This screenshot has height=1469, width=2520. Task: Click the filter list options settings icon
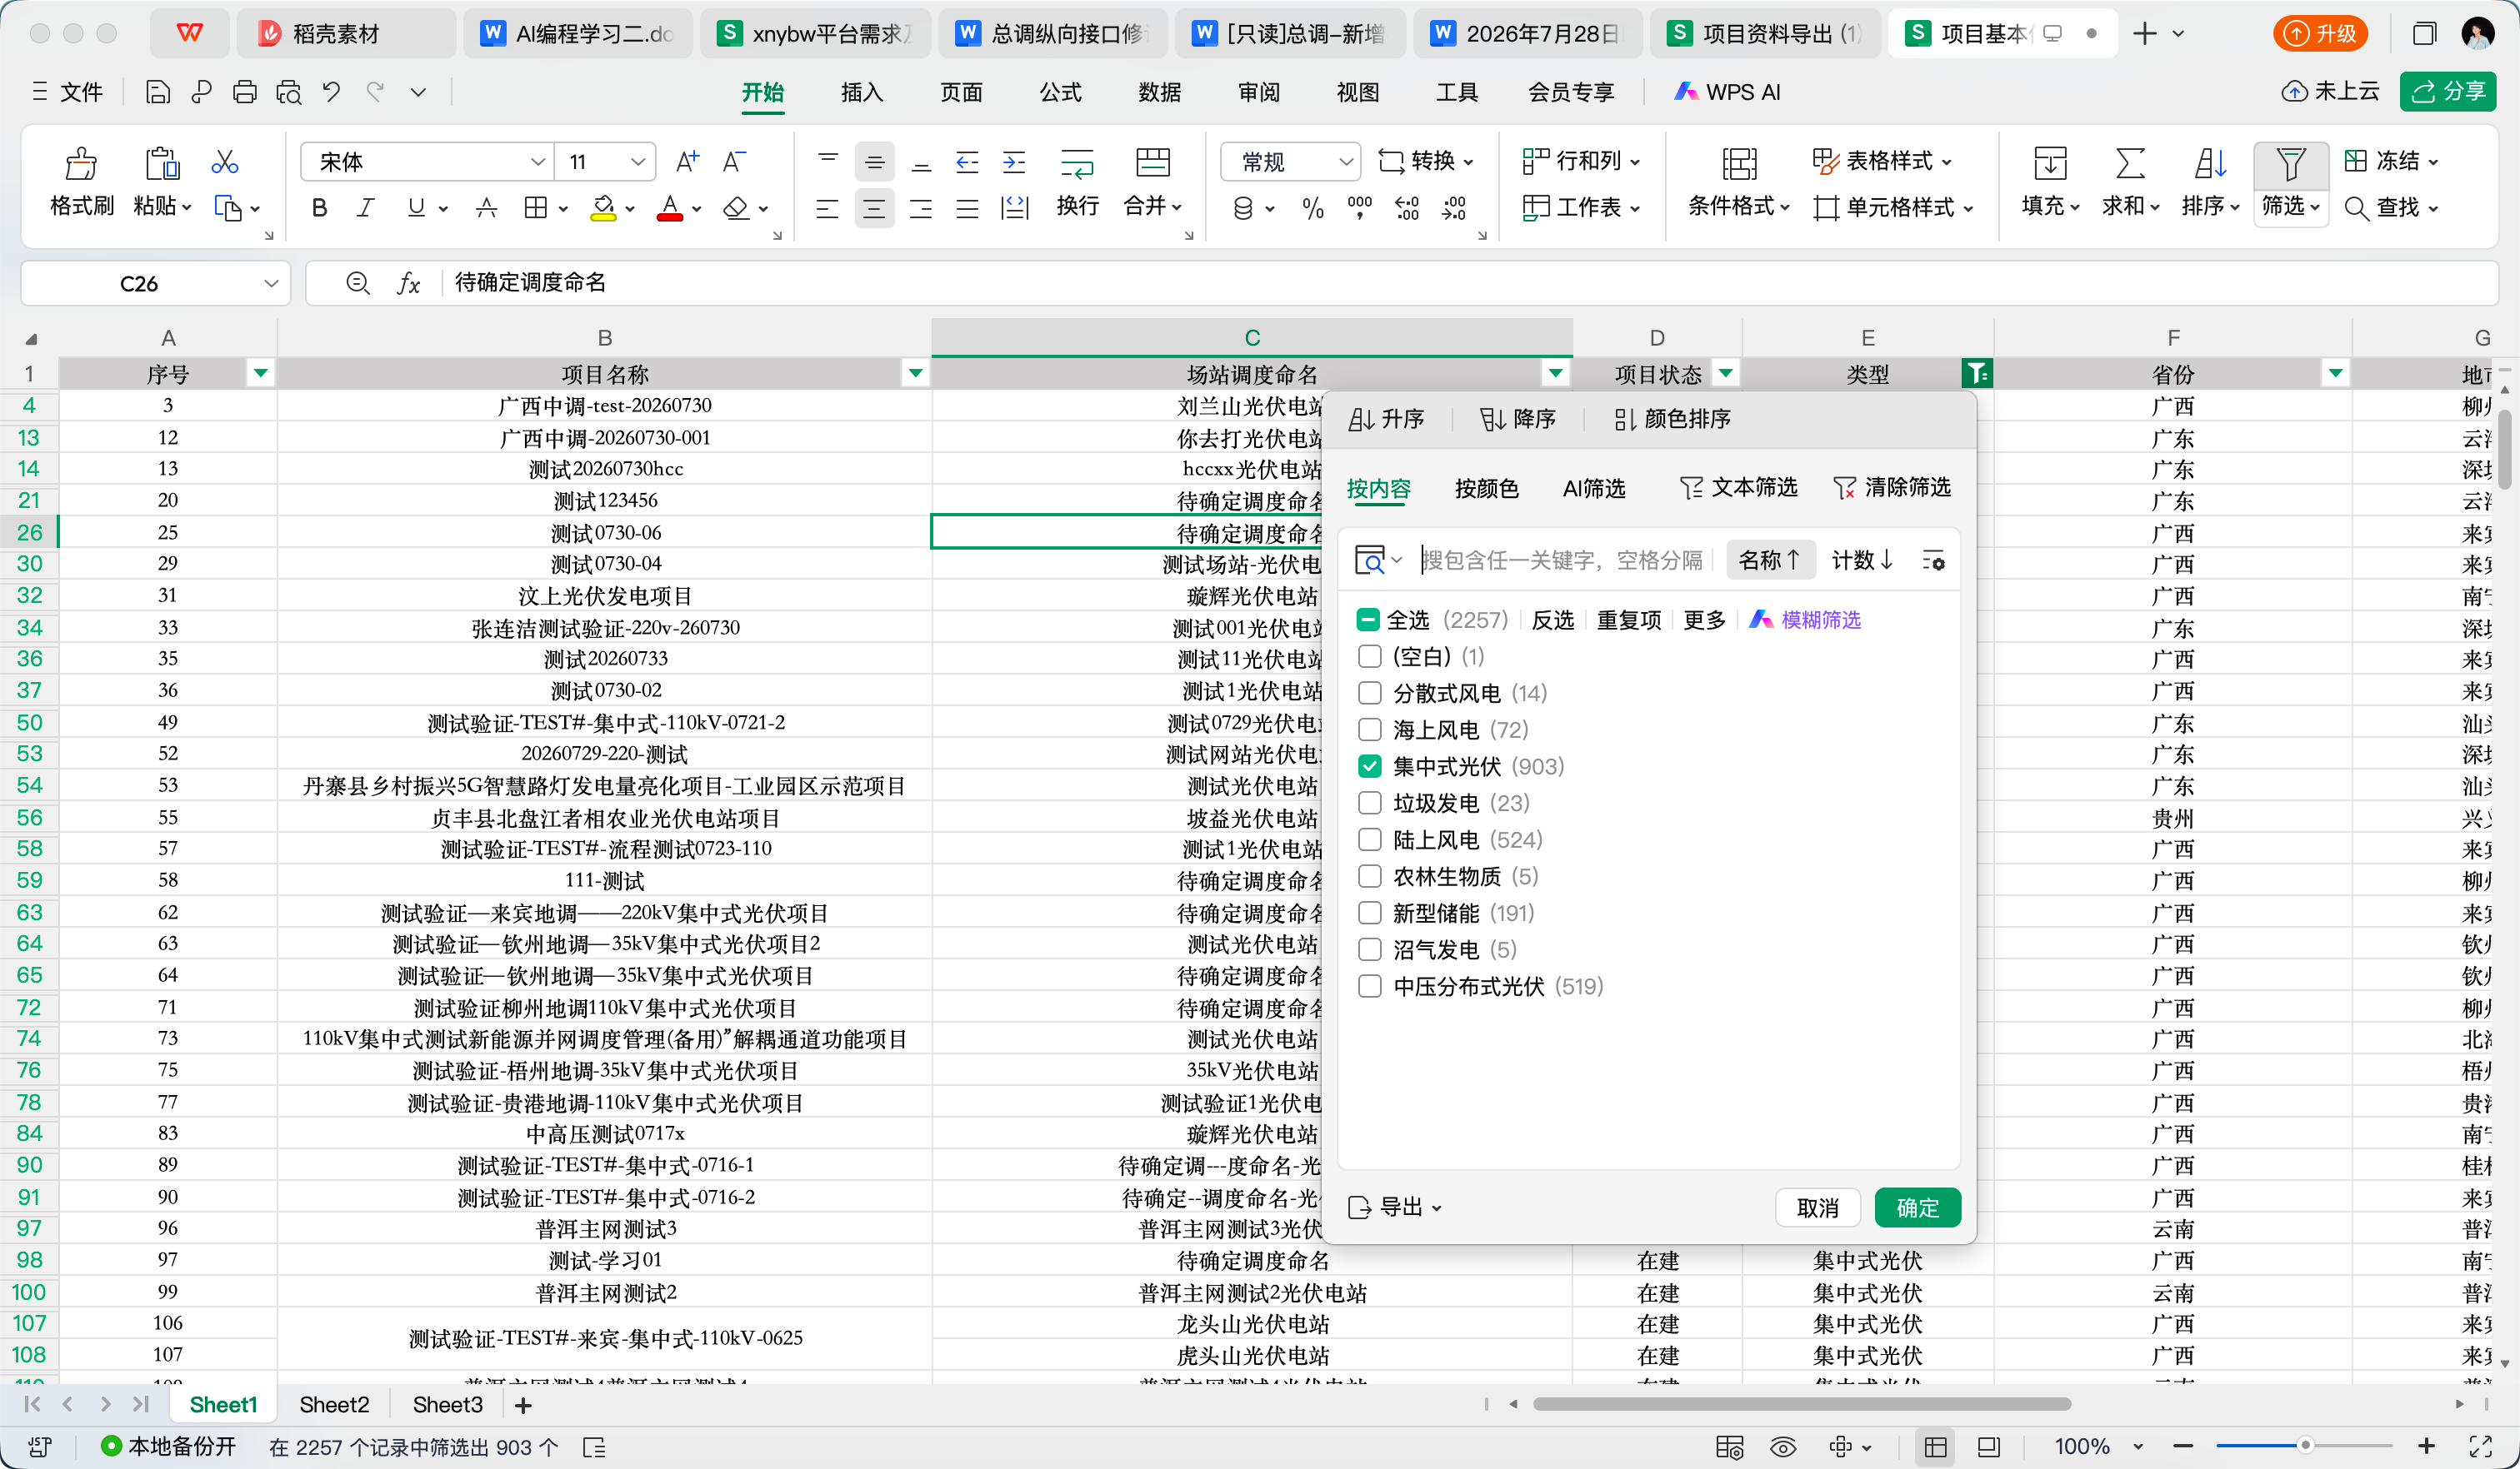1933,560
